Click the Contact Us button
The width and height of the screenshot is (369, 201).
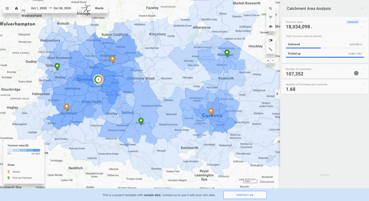coord(245,195)
